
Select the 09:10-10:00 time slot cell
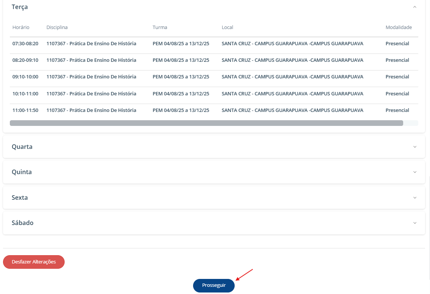pos(25,77)
